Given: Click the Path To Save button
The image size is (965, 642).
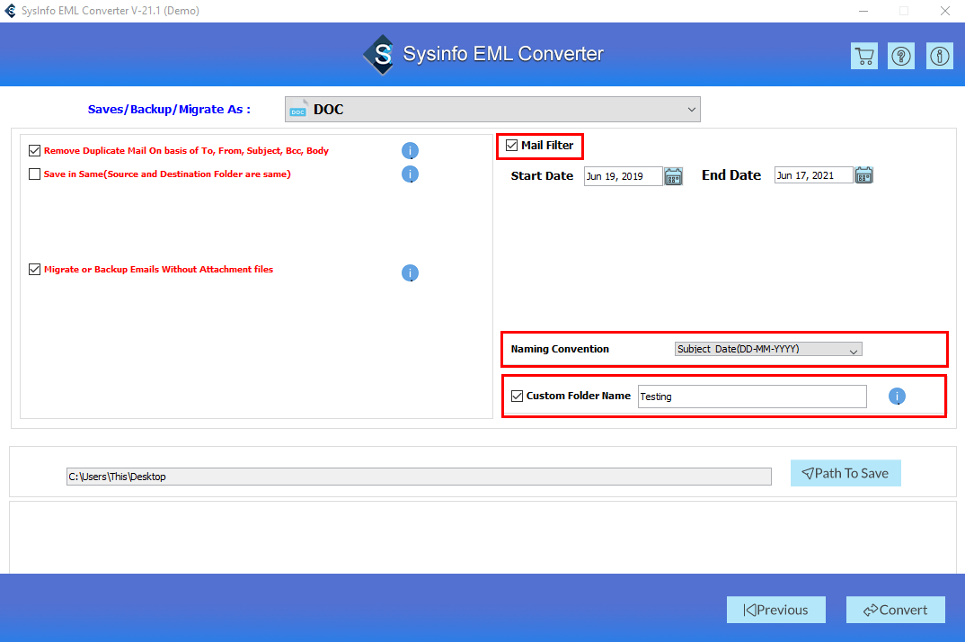Looking at the screenshot, I should tap(845, 473).
